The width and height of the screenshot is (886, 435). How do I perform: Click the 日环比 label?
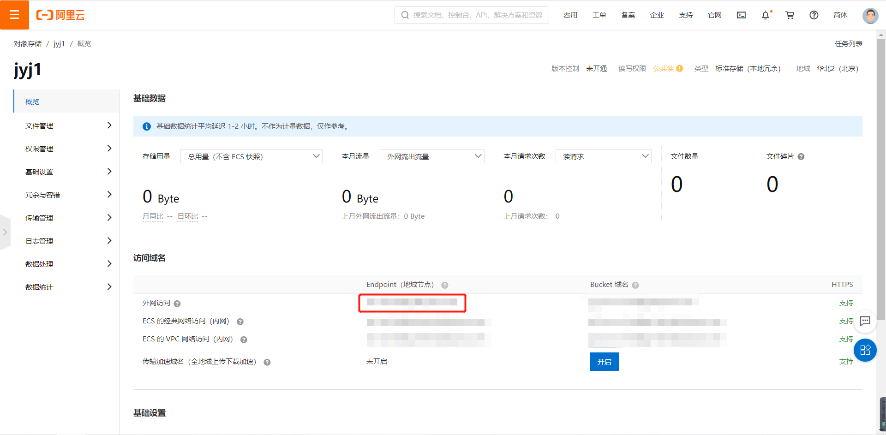[188, 216]
